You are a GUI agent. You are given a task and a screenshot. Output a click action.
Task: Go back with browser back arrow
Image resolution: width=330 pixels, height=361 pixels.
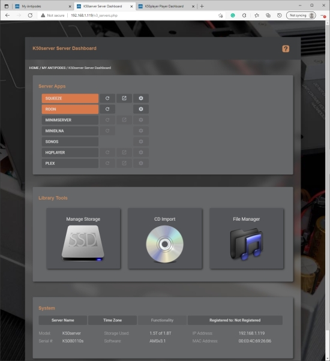tap(7, 16)
